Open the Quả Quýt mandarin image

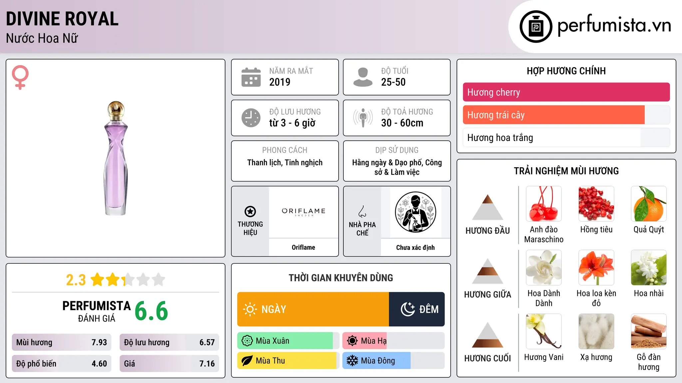click(649, 204)
